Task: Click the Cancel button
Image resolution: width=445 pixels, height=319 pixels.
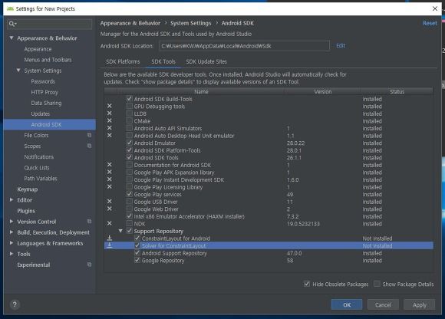Action: [x=383, y=305]
